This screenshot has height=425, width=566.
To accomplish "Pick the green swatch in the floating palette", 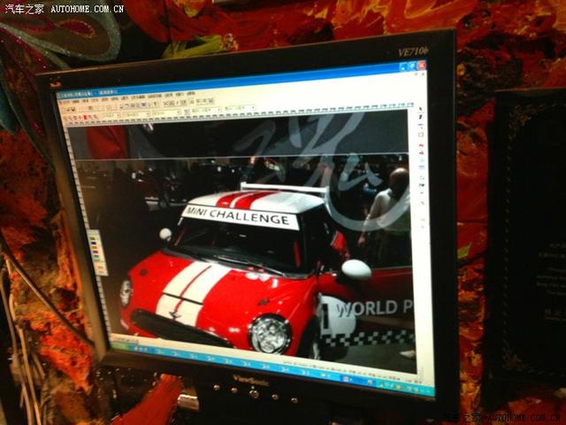I will coord(95,238).
